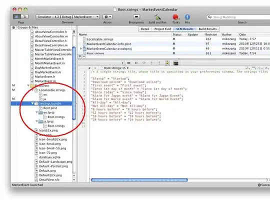
Task: Open the Overview Simulator 4.2 Debug dropdown
Action: tap(67, 17)
